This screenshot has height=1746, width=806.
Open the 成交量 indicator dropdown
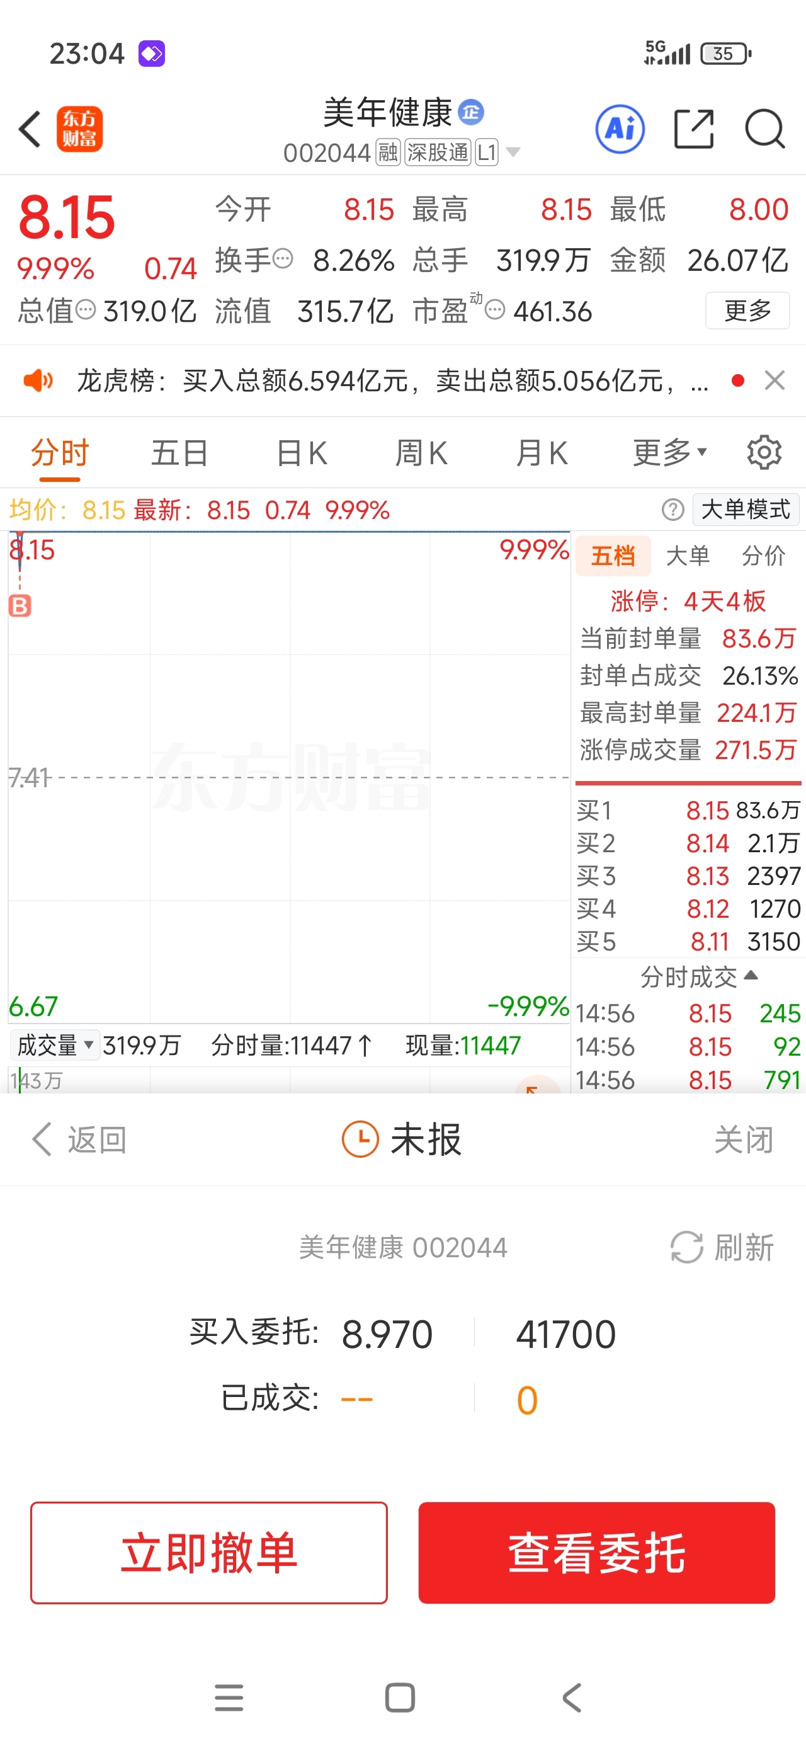pos(54,1044)
